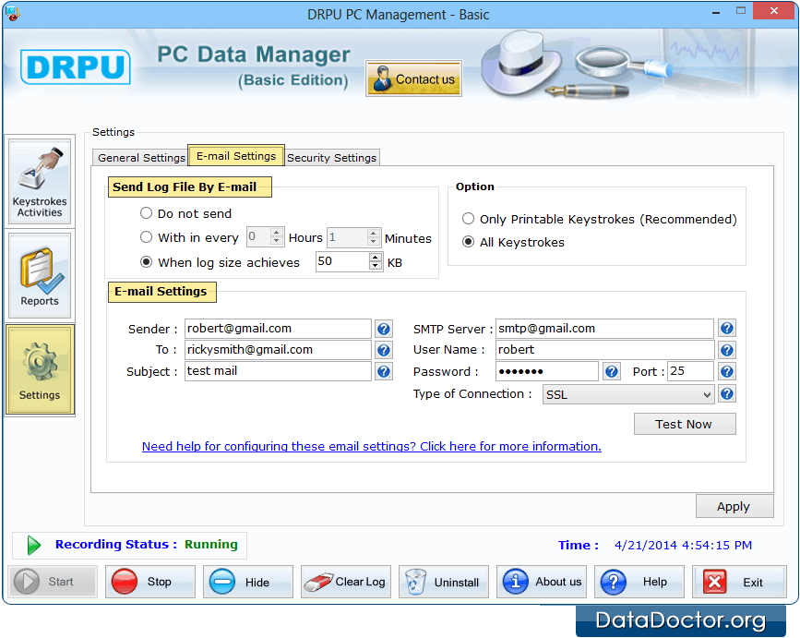Viewport: 800px width, 638px height.
Task: Open the About us info button
Action: pyautogui.click(x=542, y=582)
